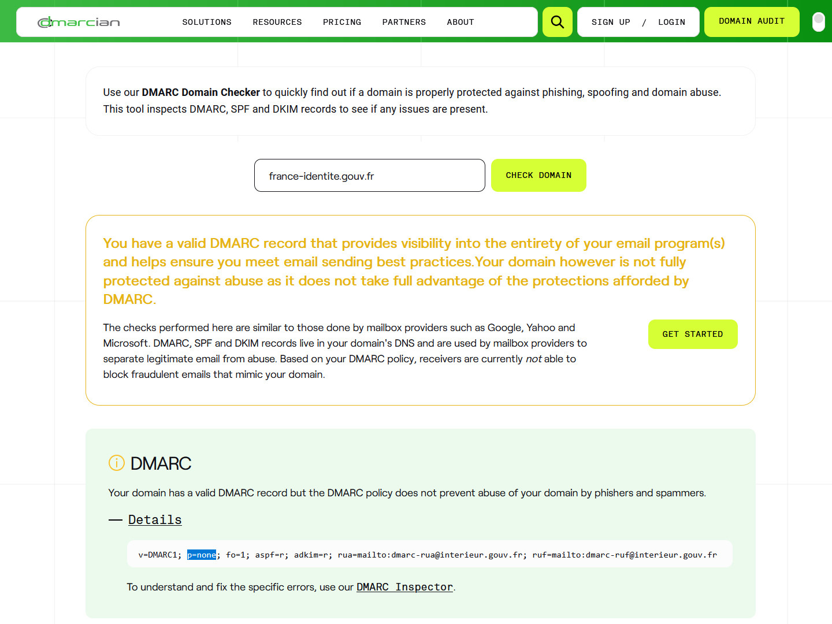Go to the Pricing page
The height and width of the screenshot is (624, 832).
(342, 22)
